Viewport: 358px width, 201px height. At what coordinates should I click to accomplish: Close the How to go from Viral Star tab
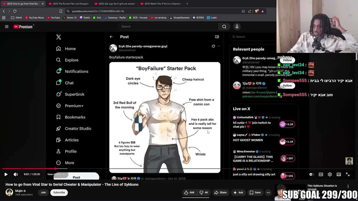tap(43, 4)
